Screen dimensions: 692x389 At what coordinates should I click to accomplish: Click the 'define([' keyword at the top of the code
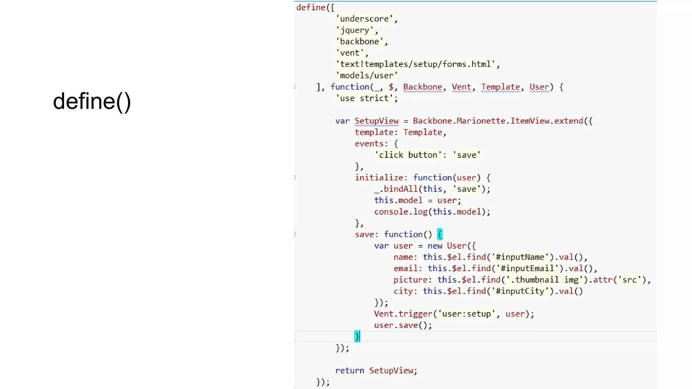(x=316, y=7)
